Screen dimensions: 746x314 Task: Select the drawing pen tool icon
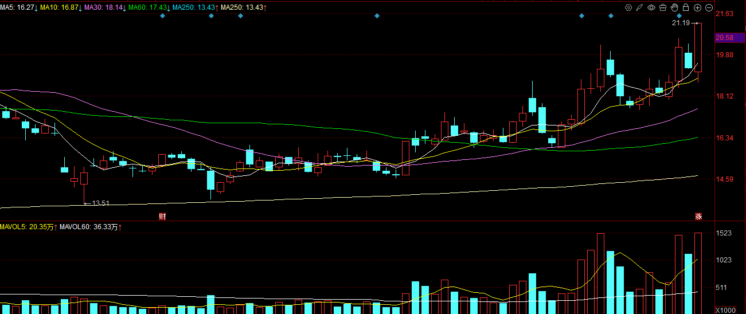(640, 7)
